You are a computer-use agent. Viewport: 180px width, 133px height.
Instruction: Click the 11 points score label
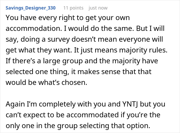coord(73,8)
